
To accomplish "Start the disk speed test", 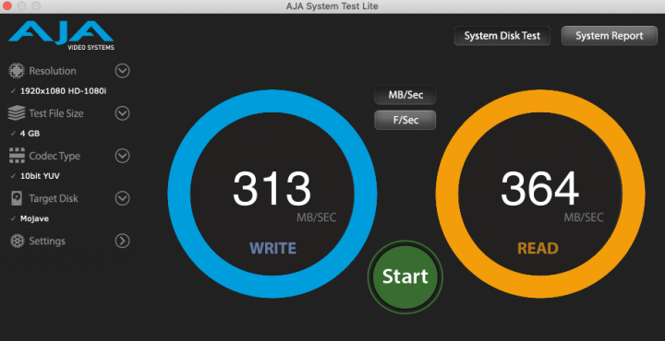I will point(405,276).
